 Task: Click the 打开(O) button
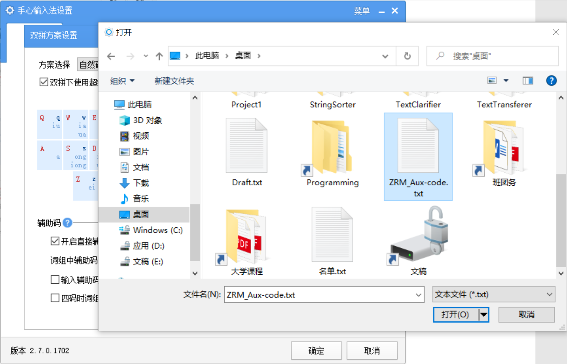click(455, 314)
